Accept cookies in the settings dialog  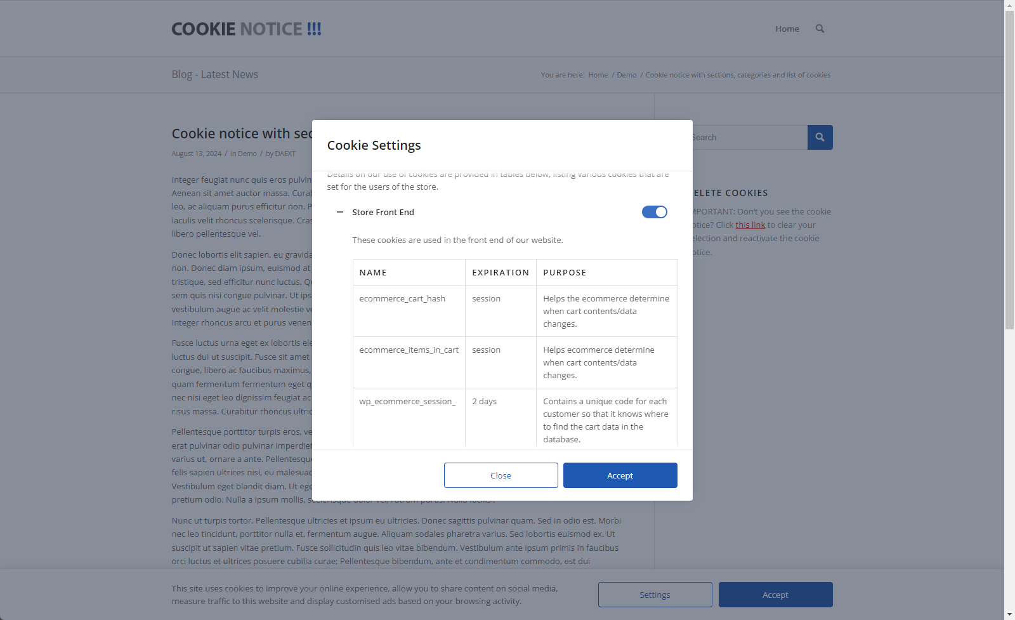(620, 475)
